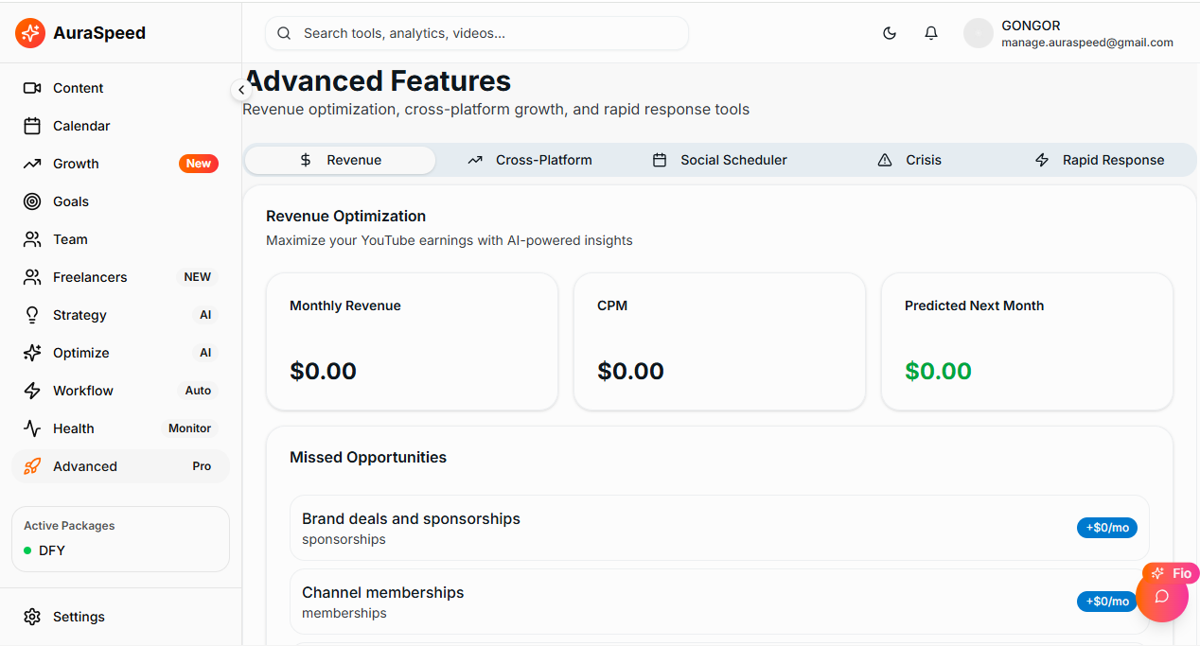Image resolution: width=1200 pixels, height=646 pixels.
Task: Click the Growth trend-arrow icon
Action: click(x=33, y=163)
